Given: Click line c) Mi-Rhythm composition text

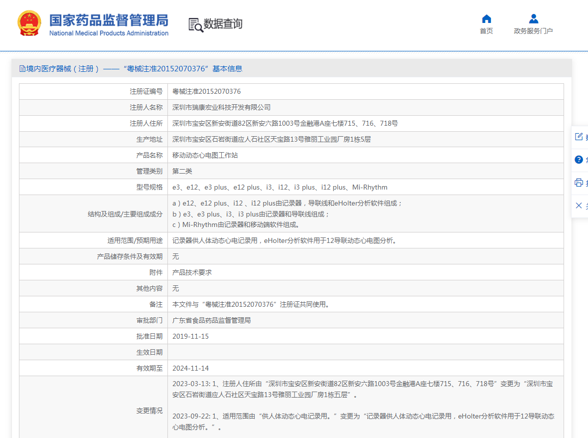Looking at the screenshot, I should [x=236, y=225].
